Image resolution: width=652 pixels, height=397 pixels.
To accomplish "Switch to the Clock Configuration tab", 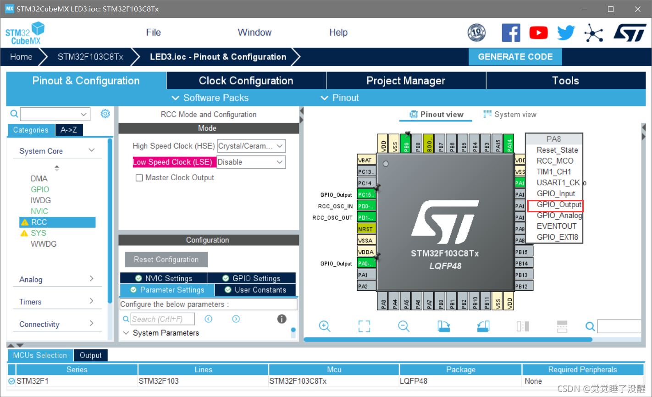I will click(x=246, y=81).
